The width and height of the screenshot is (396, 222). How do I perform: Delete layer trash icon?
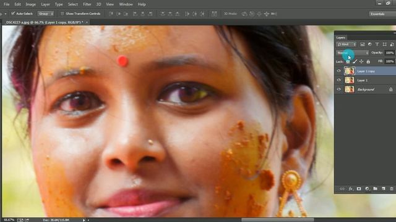coord(392,189)
